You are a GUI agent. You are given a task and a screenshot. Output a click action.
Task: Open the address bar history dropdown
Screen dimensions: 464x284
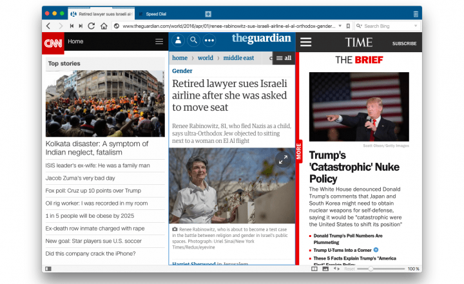tap(340, 26)
